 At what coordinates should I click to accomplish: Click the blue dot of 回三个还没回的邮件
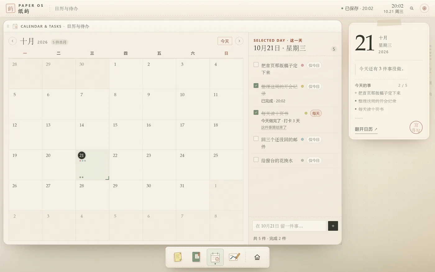click(x=302, y=140)
